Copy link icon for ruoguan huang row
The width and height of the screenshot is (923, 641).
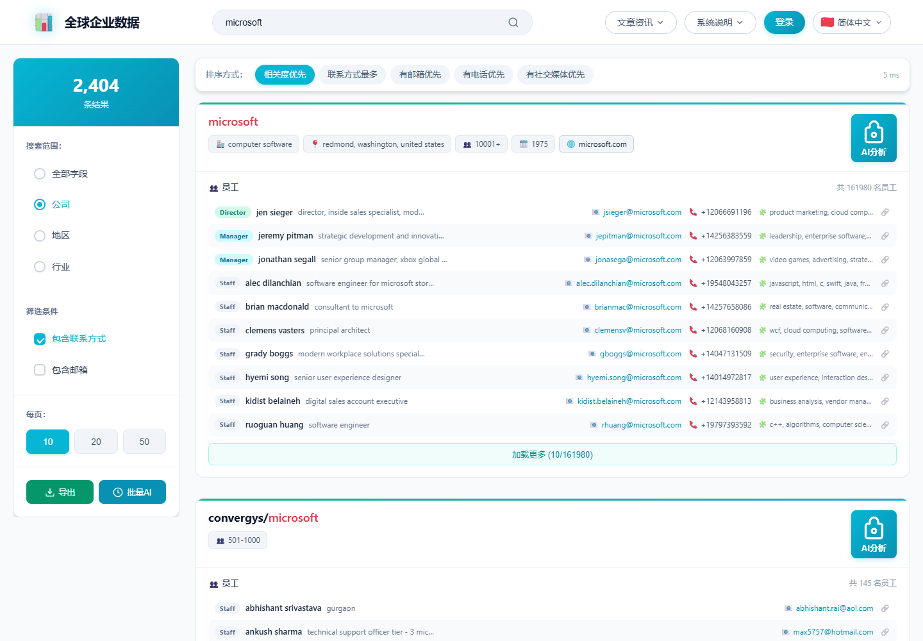(885, 425)
